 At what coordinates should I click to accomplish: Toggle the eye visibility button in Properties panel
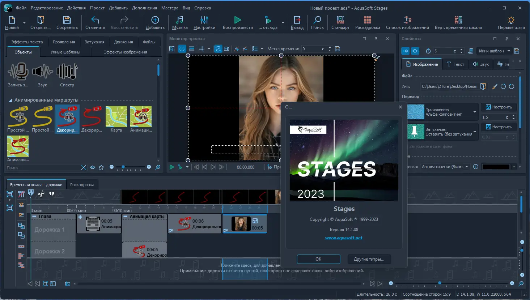point(415,51)
